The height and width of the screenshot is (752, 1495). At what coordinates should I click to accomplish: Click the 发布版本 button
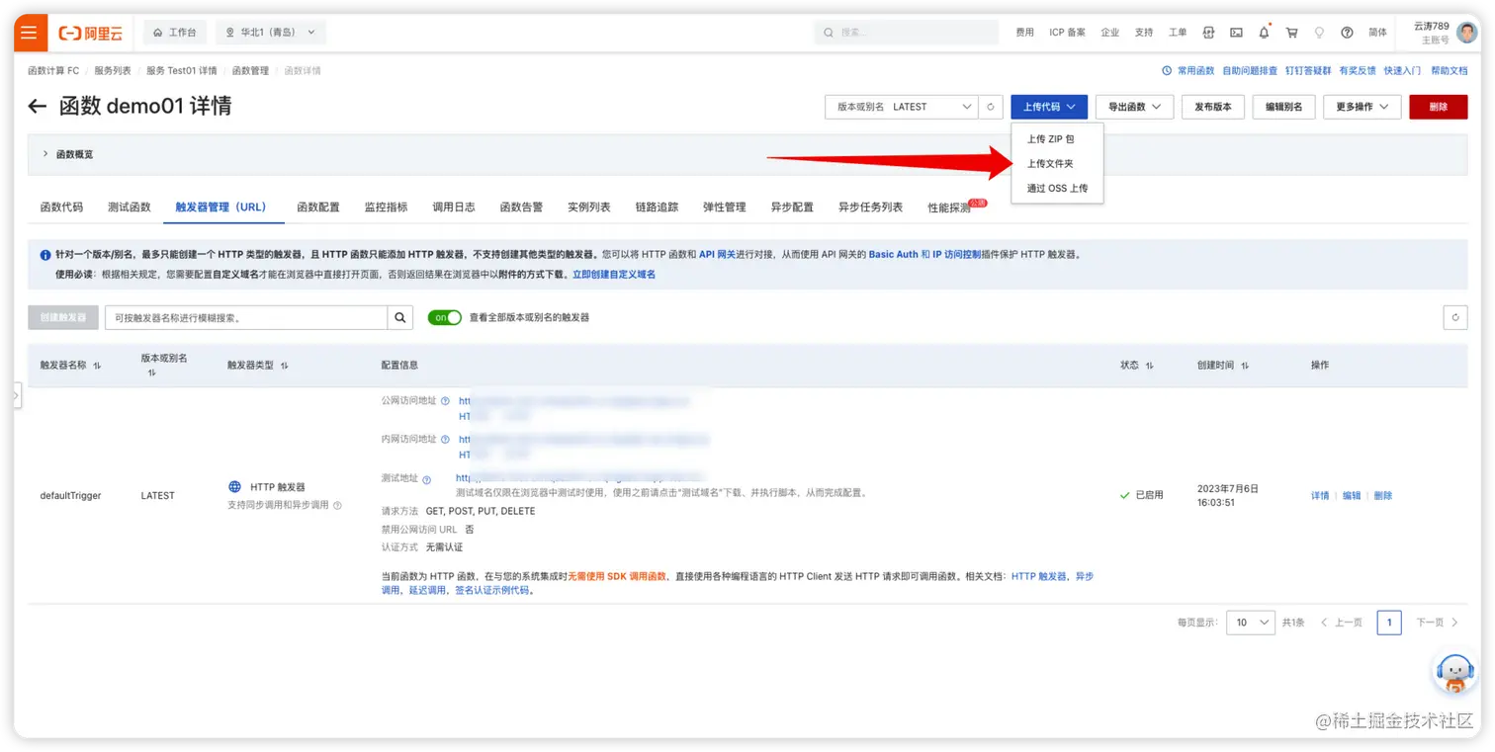pyautogui.click(x=1213, y=107)
